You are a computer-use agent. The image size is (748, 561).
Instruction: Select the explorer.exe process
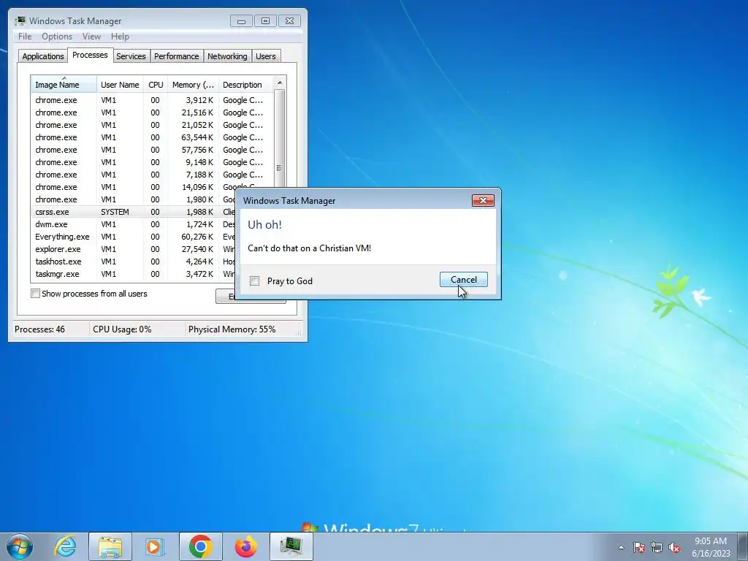coord(134,249)
